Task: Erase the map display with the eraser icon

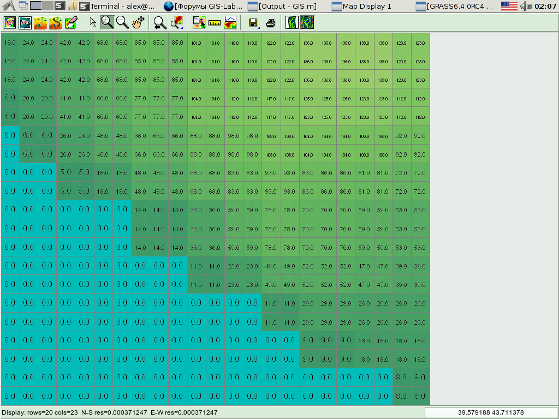Action: coord(70,22)
